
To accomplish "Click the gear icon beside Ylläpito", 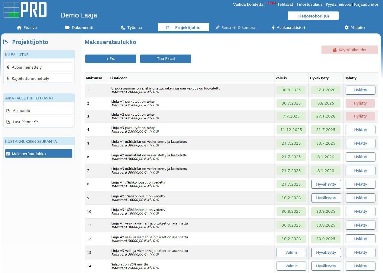I will 347,27.
